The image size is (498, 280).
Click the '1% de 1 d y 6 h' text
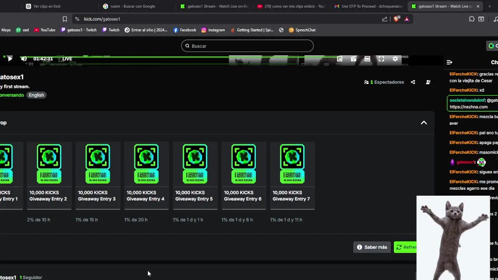(237, 220)
